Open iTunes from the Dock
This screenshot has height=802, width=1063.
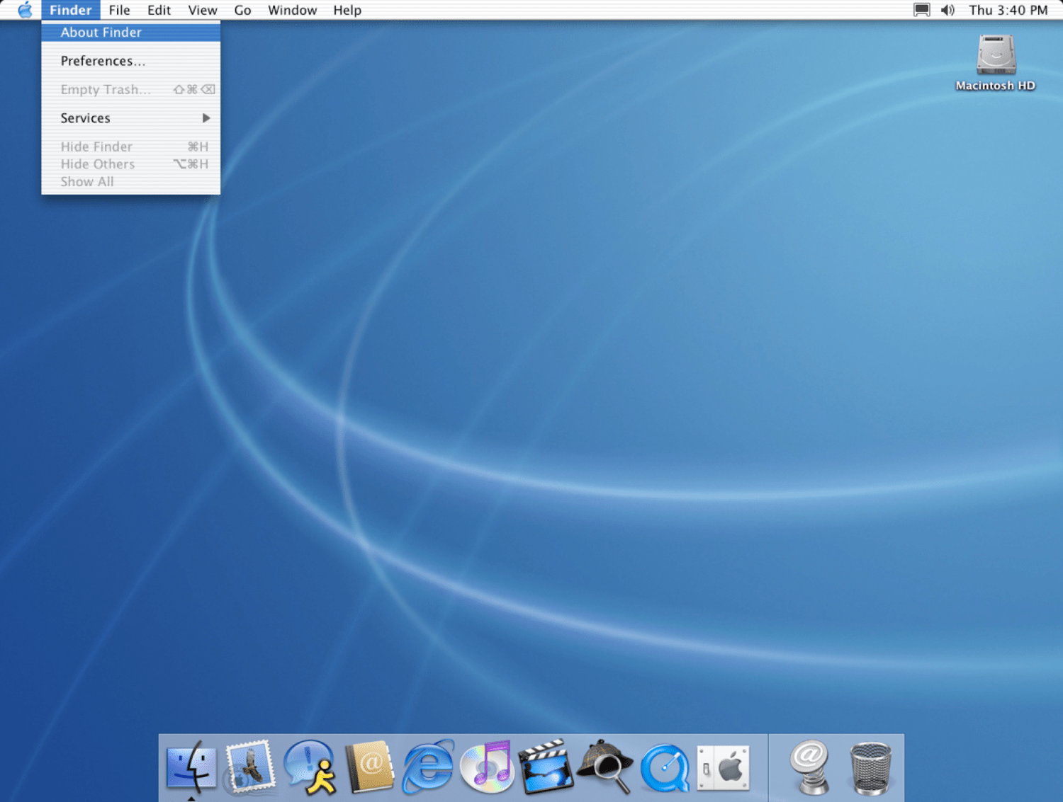tap(486, 767)
